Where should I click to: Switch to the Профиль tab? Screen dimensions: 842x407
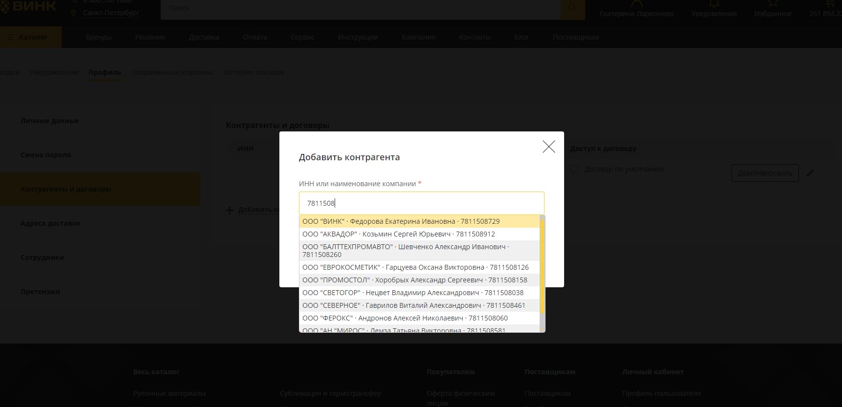pyautogui.click(x=105, y=72)
